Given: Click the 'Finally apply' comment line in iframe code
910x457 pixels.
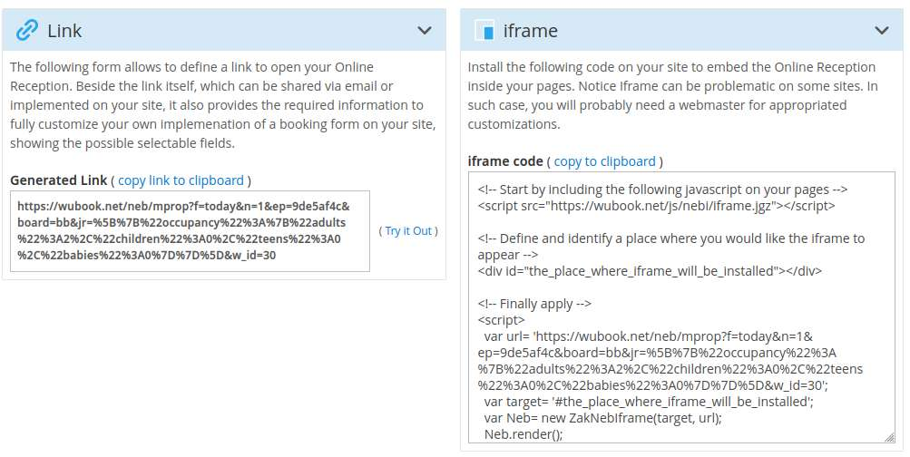Looking at the screenshot, I should pyautogui.click(x=534, y=304).
